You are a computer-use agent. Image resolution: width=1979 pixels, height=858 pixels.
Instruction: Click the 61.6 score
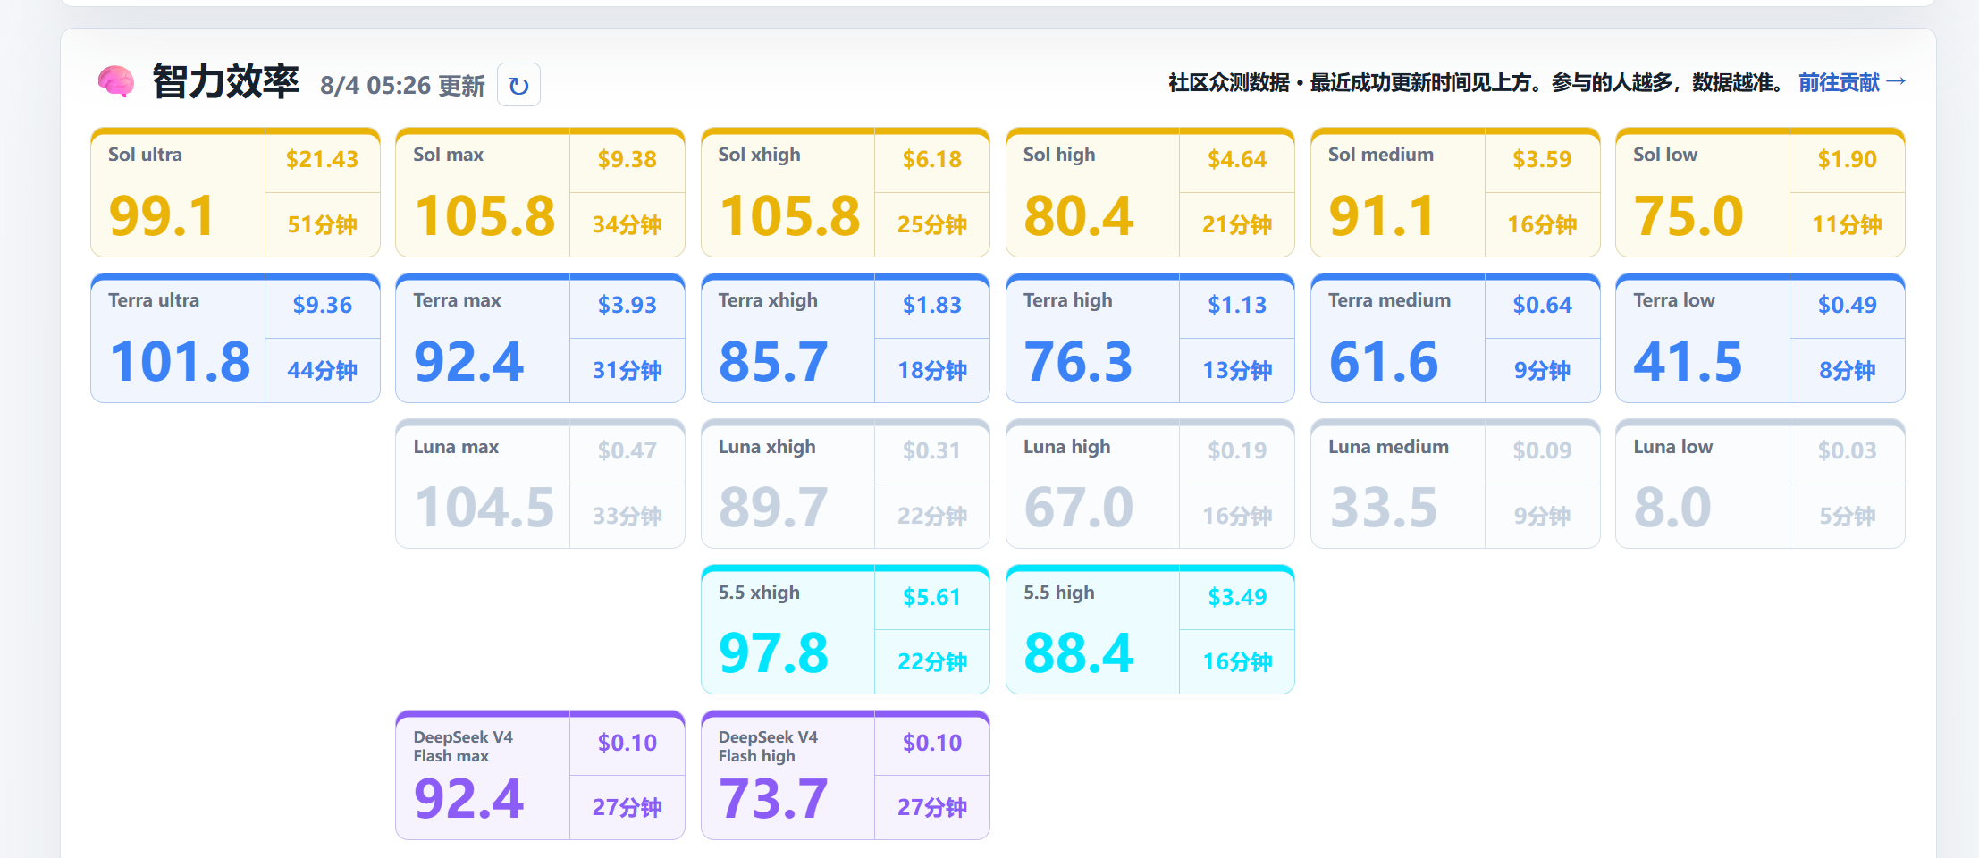(1384, 362)
